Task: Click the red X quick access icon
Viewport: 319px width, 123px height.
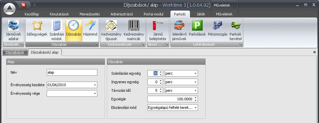Action: [x=24, y=5]
